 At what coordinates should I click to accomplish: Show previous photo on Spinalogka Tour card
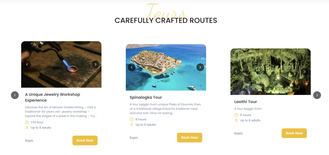point(132,67)
